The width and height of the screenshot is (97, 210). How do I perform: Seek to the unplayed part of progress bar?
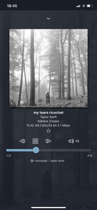click(65, 150)
